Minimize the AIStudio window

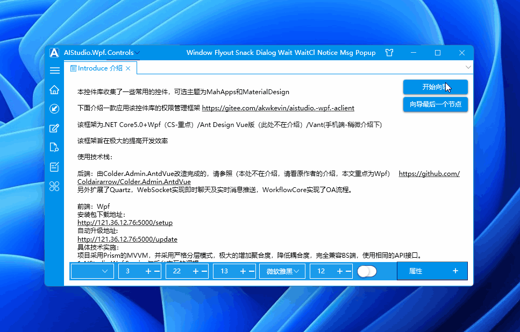tap(414, 52)
